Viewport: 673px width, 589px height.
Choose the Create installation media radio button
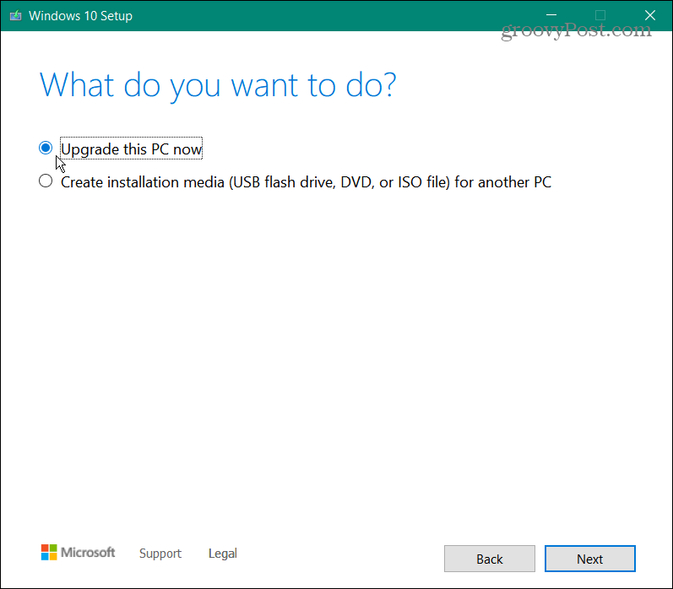pos(46,181)
